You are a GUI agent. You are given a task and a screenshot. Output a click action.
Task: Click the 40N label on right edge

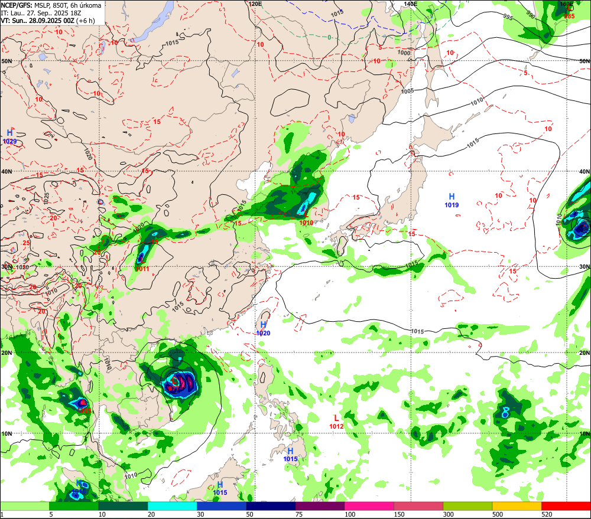(584, 171)
